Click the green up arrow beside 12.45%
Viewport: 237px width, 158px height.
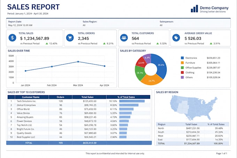[47, 44]
